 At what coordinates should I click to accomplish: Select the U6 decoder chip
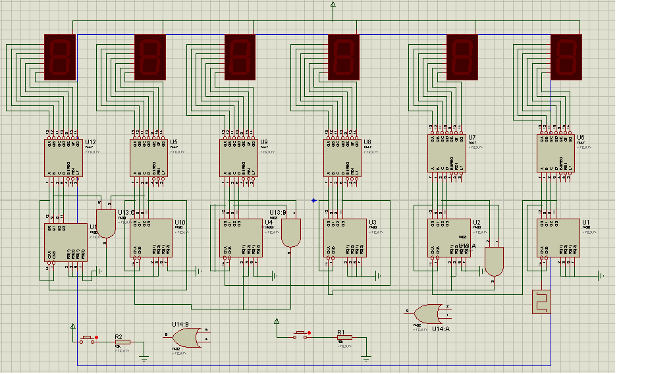click(x=555, y=153)
